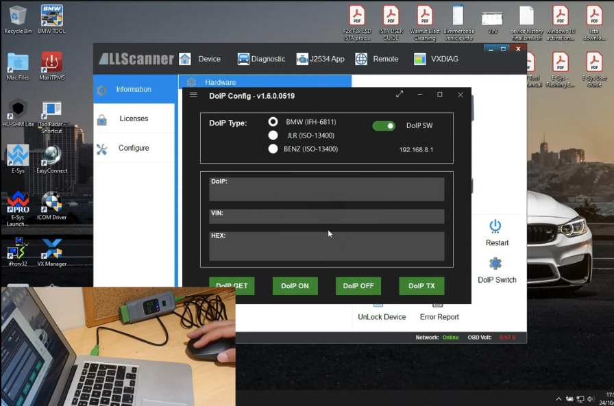
Task: Click the battery icon in system tray
Action: click(569, 399)
